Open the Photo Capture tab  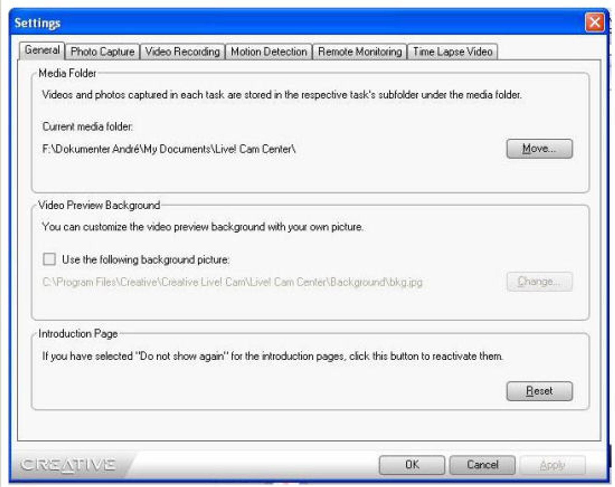102,52
